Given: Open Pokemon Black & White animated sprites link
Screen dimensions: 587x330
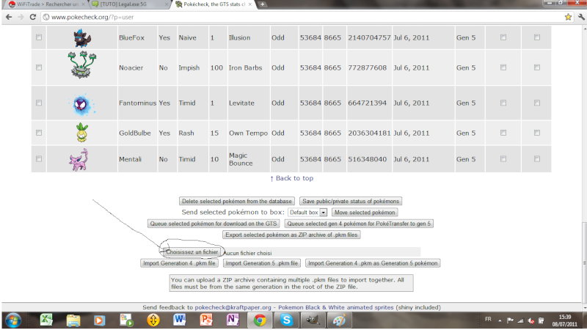Looking at the screenshot, I should coord(336,307).
